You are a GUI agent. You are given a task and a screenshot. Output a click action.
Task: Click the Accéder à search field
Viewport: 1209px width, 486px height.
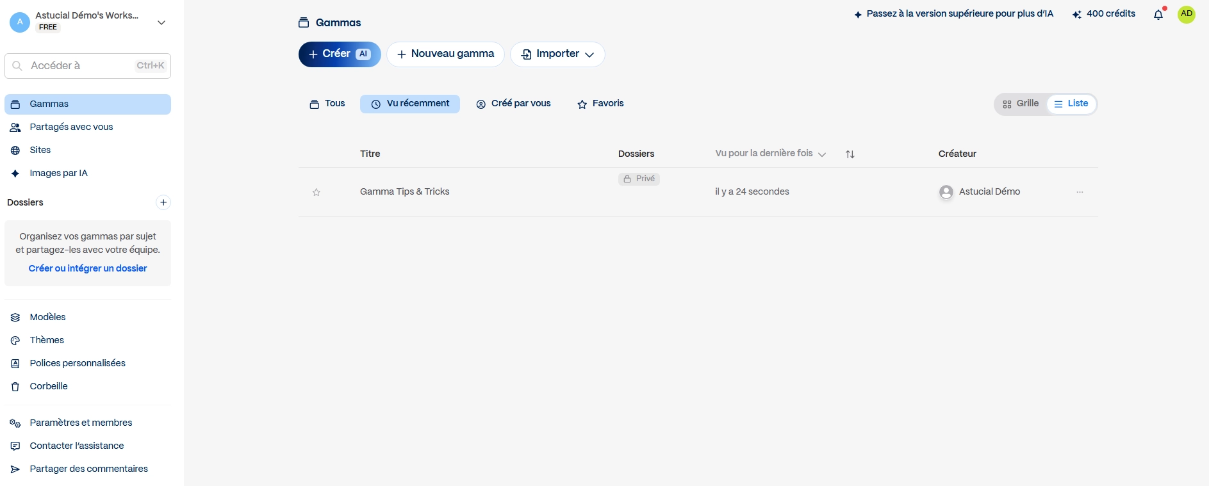(x=88, y=66)
